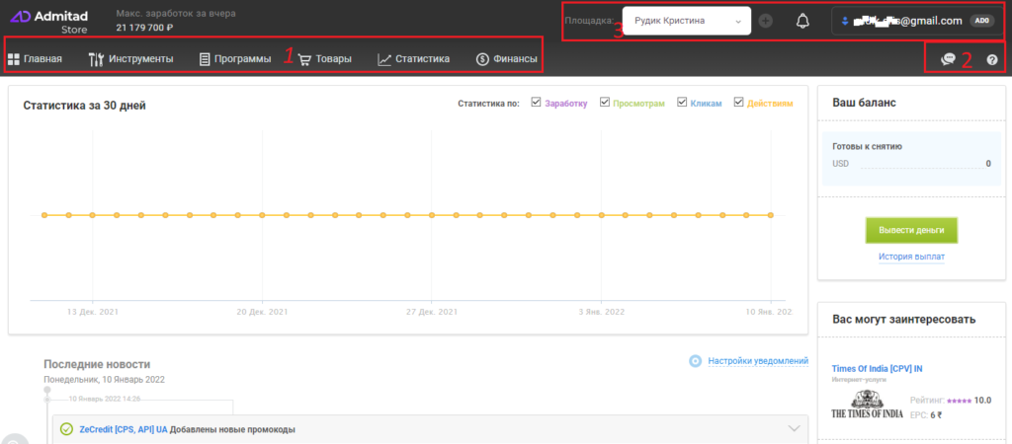
Task: Click the AD0 account badge
Action: click(981, 22)
